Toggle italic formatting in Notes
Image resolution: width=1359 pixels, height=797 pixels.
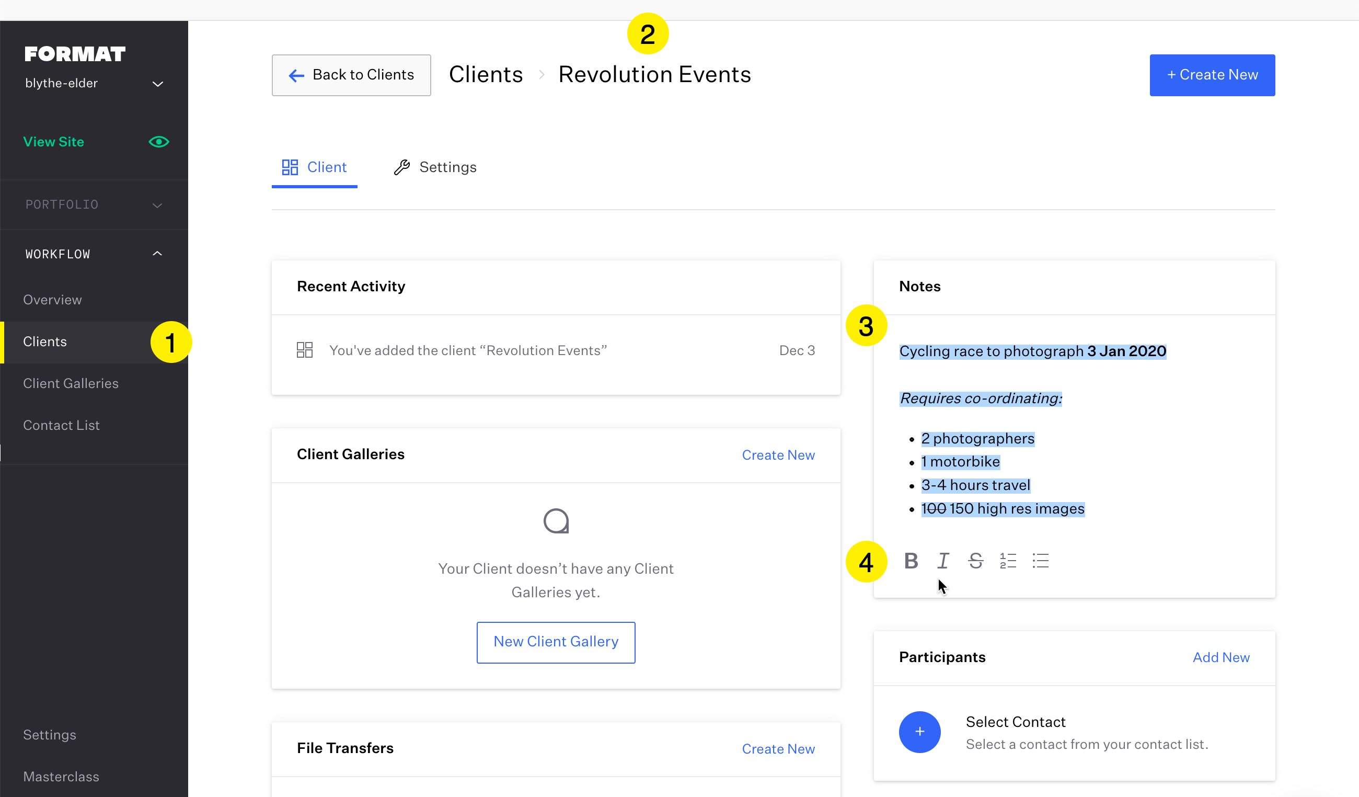pos(943,561)
